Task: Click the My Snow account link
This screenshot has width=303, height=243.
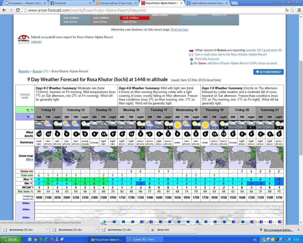Action: click(235, 63)
